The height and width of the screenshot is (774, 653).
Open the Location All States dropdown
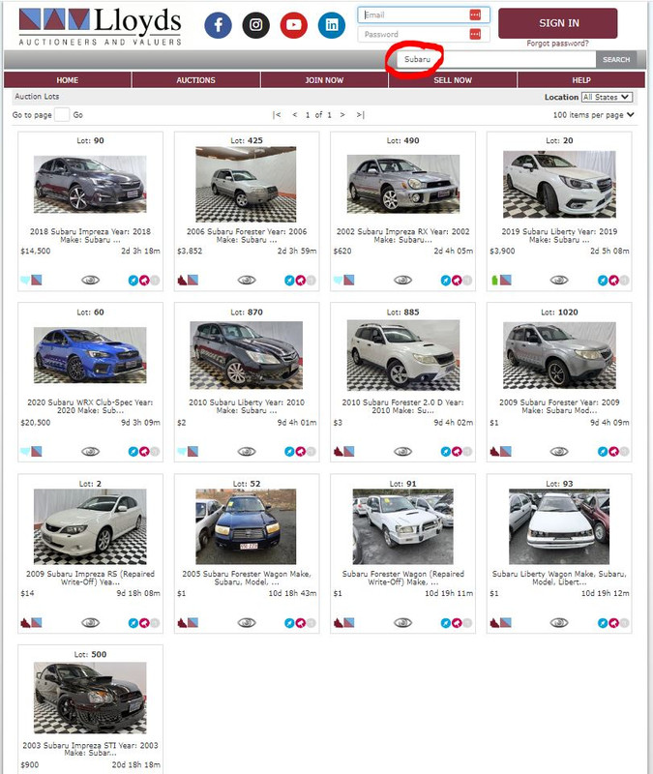point(607,98)
